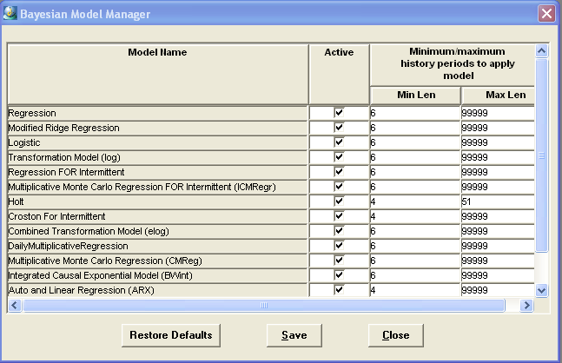Toggle Active for Croston For Intermittent
The width and height of the screenshot is (562, 363).
point(339,216)
